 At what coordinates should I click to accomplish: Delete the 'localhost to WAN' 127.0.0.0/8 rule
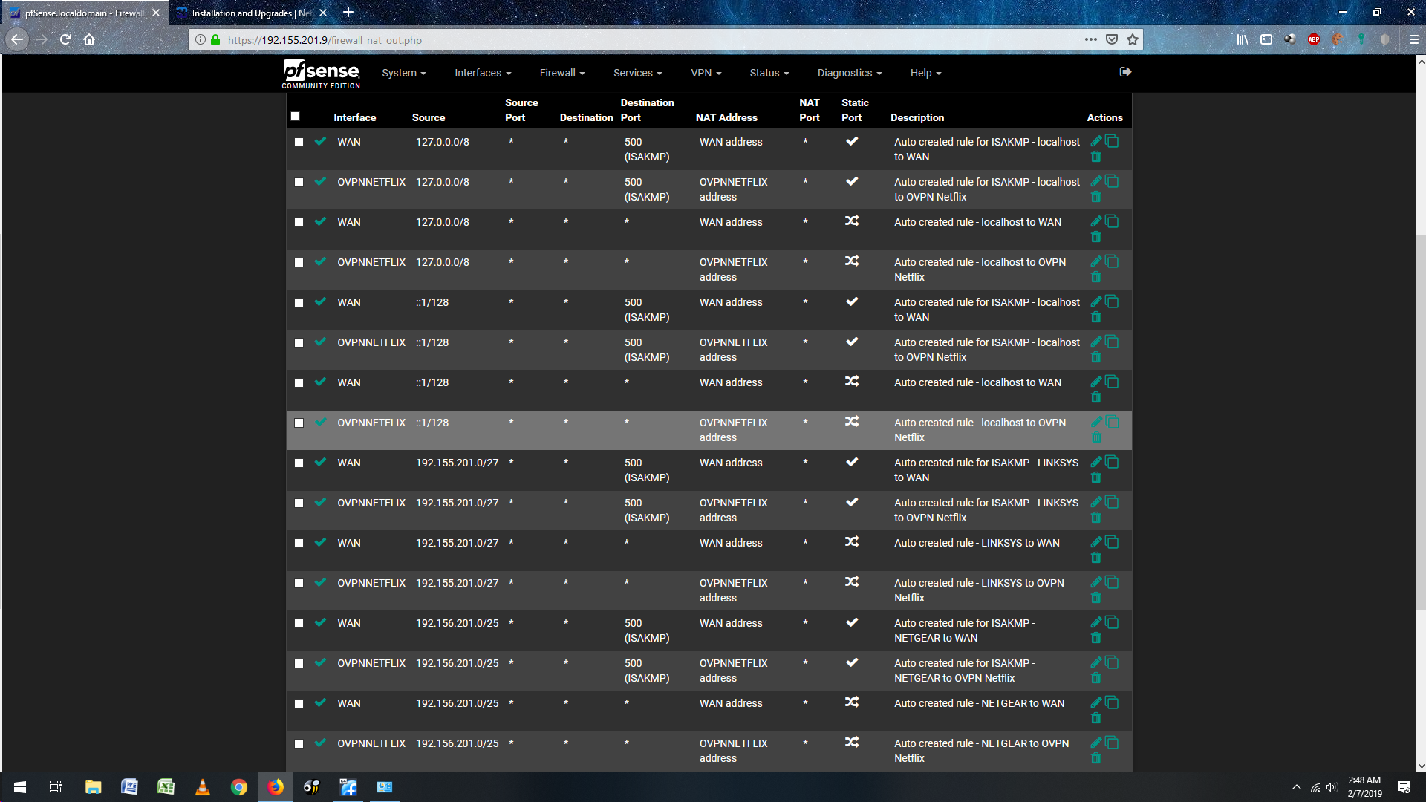pos(1095,237)
